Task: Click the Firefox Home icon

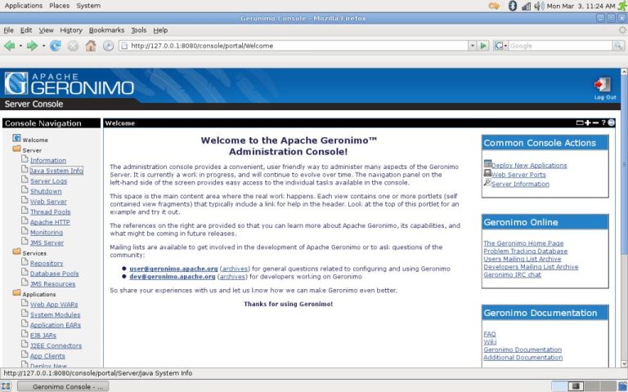Action: 91,46
